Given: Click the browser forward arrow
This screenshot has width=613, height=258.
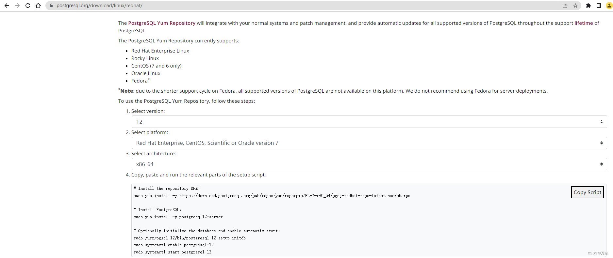Looking at the screenshot, I should 17,6.
